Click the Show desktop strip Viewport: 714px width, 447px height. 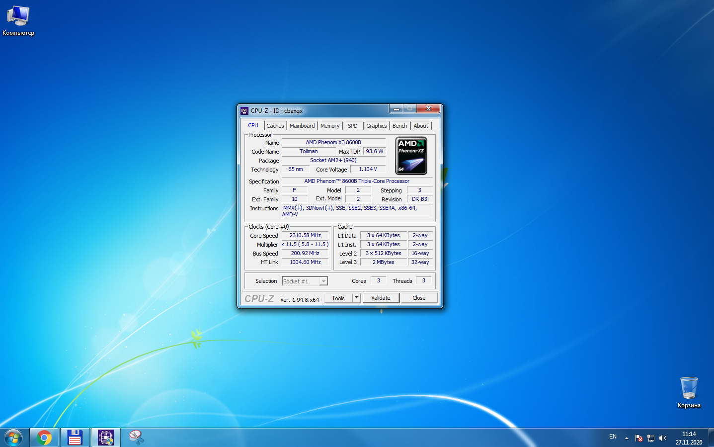pyautogui.click(x=711, y=438)
